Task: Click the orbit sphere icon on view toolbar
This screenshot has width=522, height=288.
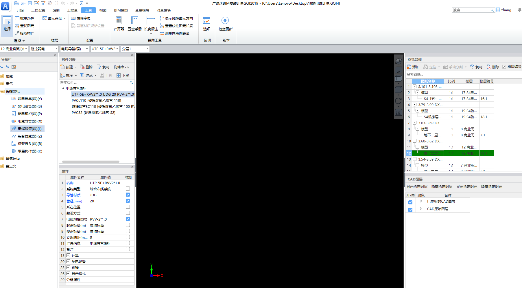Action: [x=399, y=61]
